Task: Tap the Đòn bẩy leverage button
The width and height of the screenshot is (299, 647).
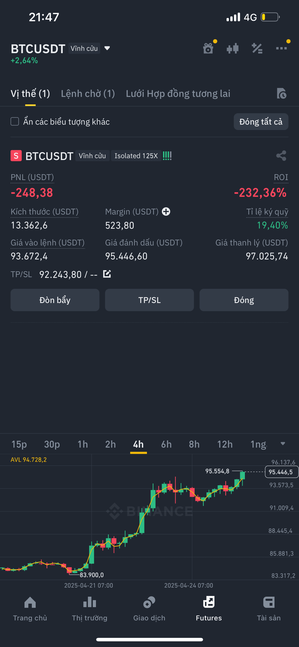Action: pos(55,300)
